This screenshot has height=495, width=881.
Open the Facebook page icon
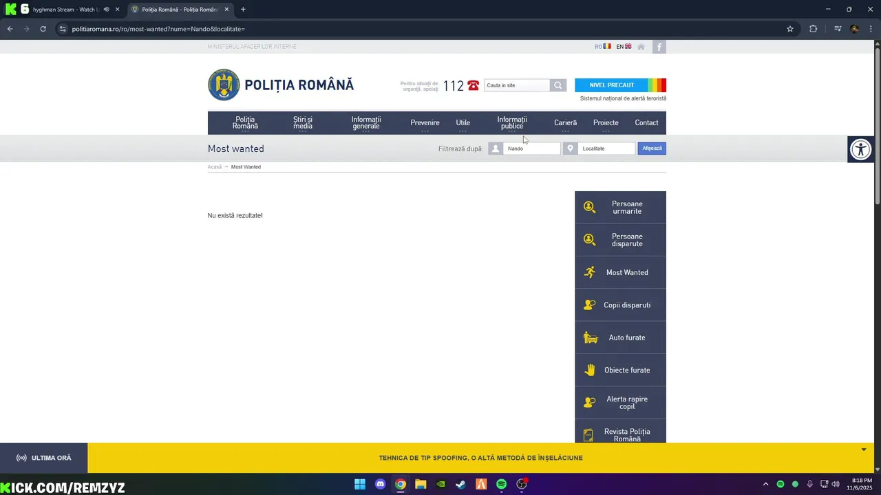click(659, 47)
